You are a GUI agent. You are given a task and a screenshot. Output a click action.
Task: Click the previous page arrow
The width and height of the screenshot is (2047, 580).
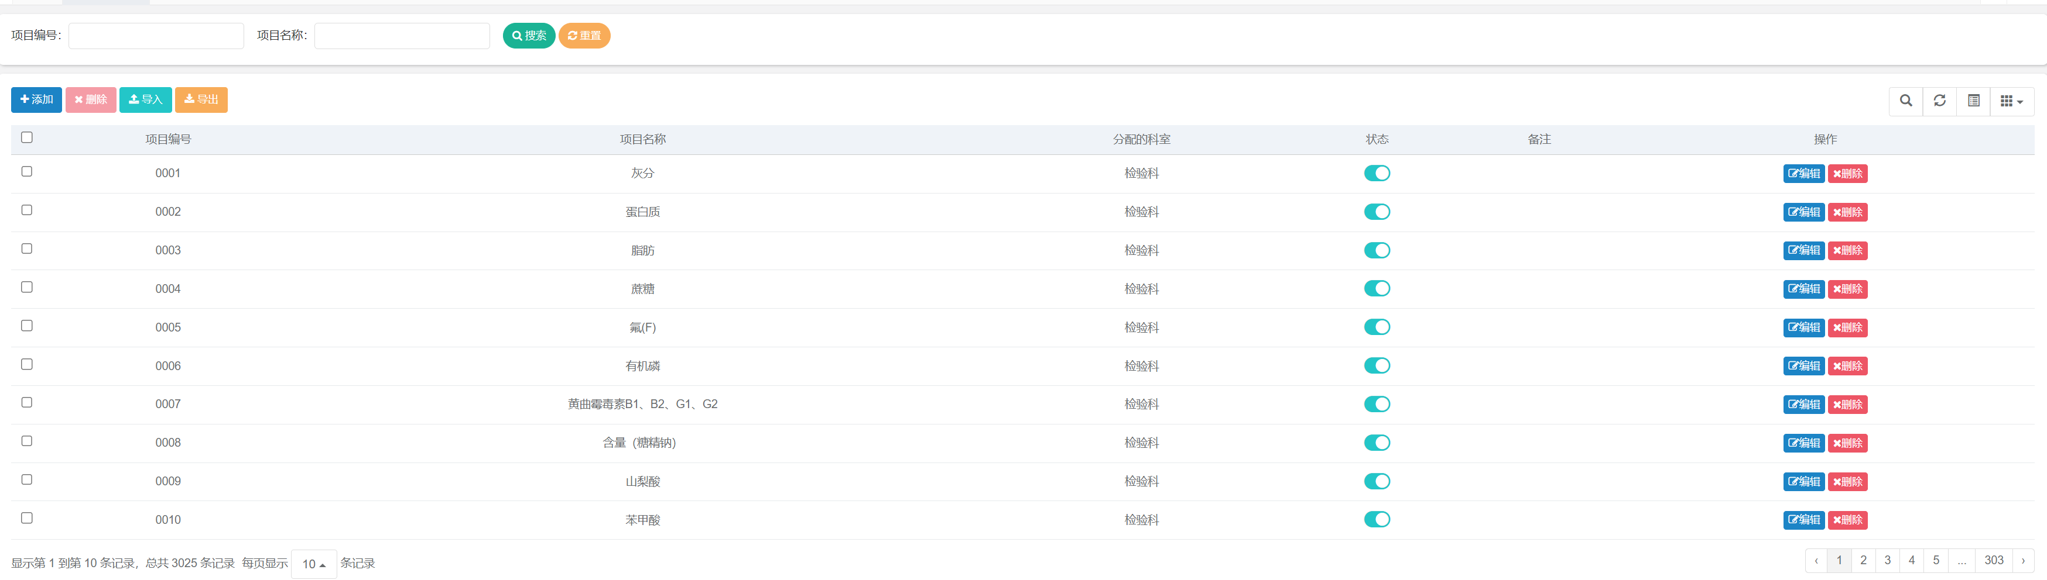1816,560
